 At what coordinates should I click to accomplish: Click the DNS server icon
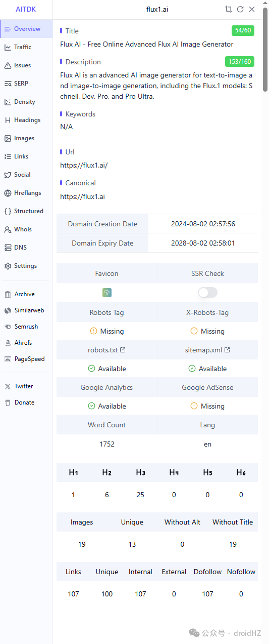point(8,248)
